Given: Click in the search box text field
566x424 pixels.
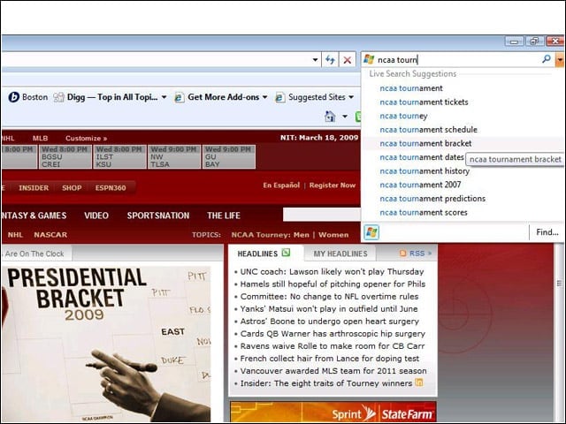Looking at the screenshot, I should 457,59.
